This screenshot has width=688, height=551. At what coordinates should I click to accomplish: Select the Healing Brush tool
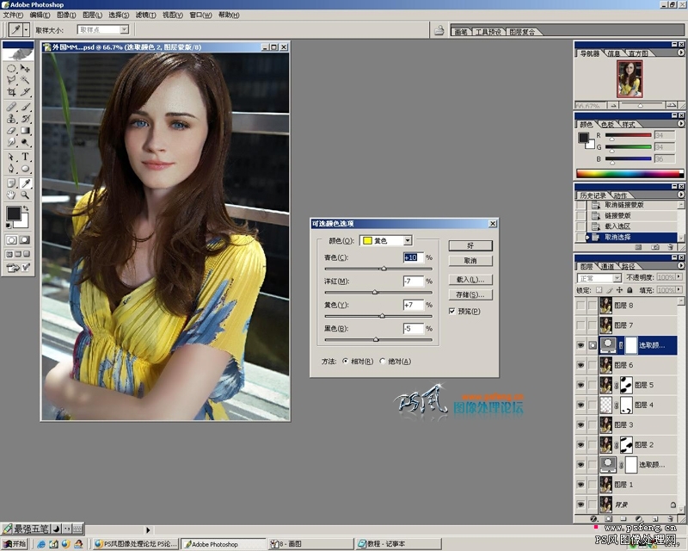11,107
